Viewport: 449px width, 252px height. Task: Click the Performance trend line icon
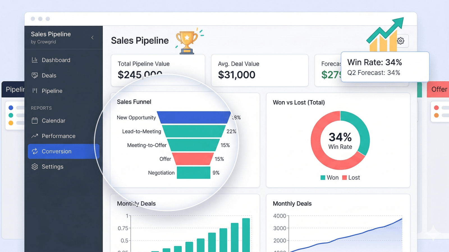pos(35,136)
